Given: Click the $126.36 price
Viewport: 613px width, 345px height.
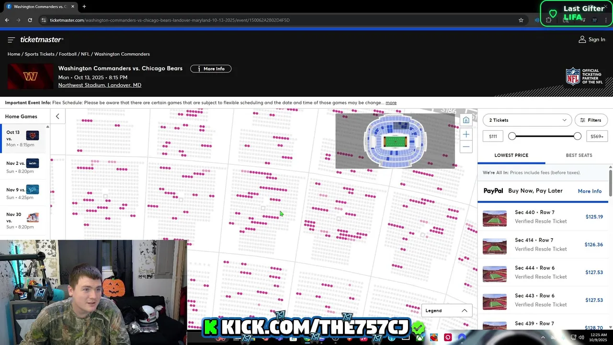Looking at the screenshot, I should pyautogui.click(x=593, y=245).
